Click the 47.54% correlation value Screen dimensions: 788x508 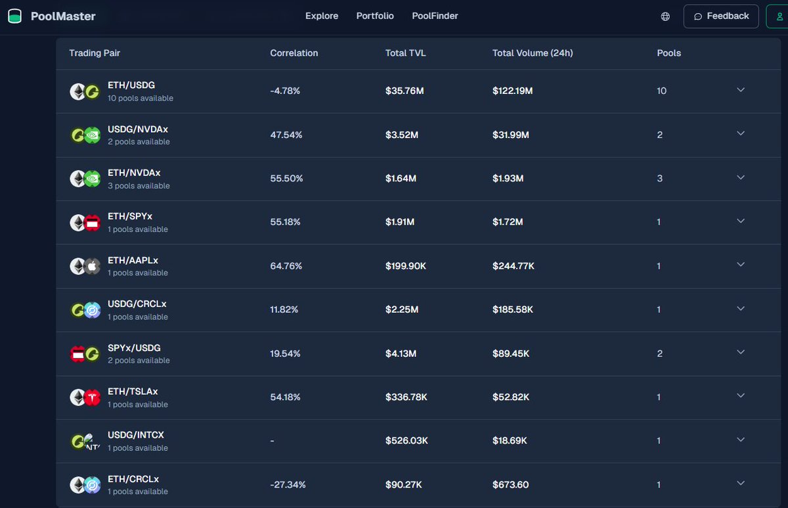[x=286, y=135]
